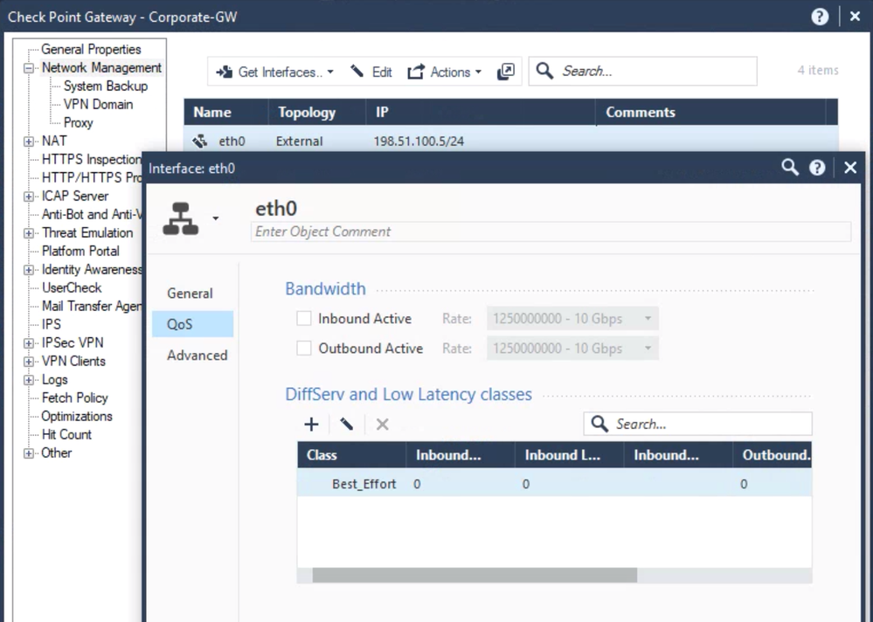Open HTTPS Inspection in the tree
The image size is (873, 622).
pyautogui.click(x=91, y=160)
